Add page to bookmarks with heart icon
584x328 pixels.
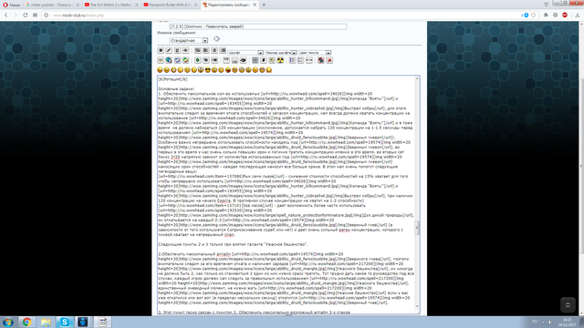click(x=533, y=15)
